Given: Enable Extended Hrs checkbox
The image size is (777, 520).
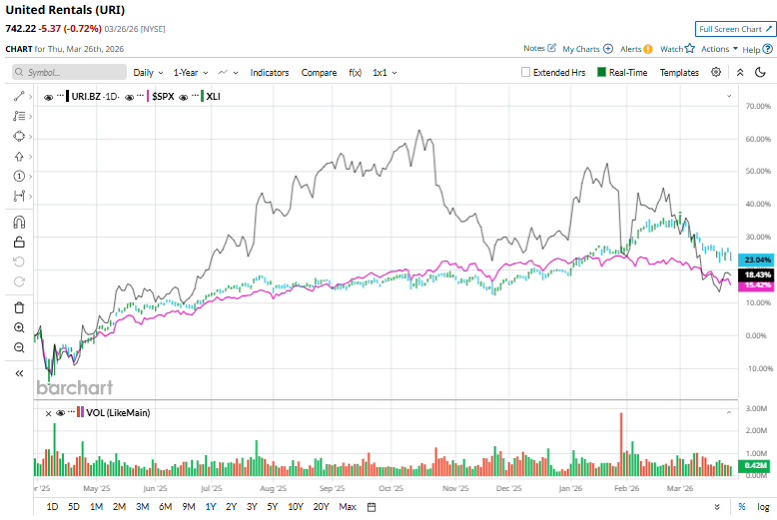Looking at the screenshot, I should [525, 72].
